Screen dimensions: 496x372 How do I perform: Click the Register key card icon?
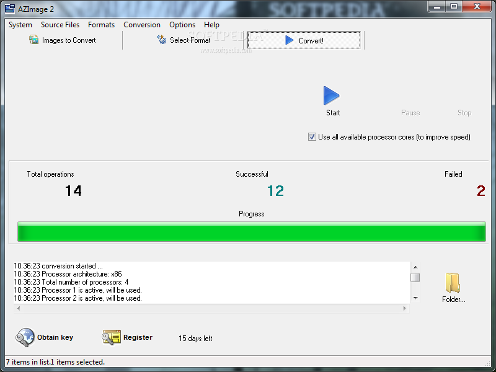(x=111, y=337)
